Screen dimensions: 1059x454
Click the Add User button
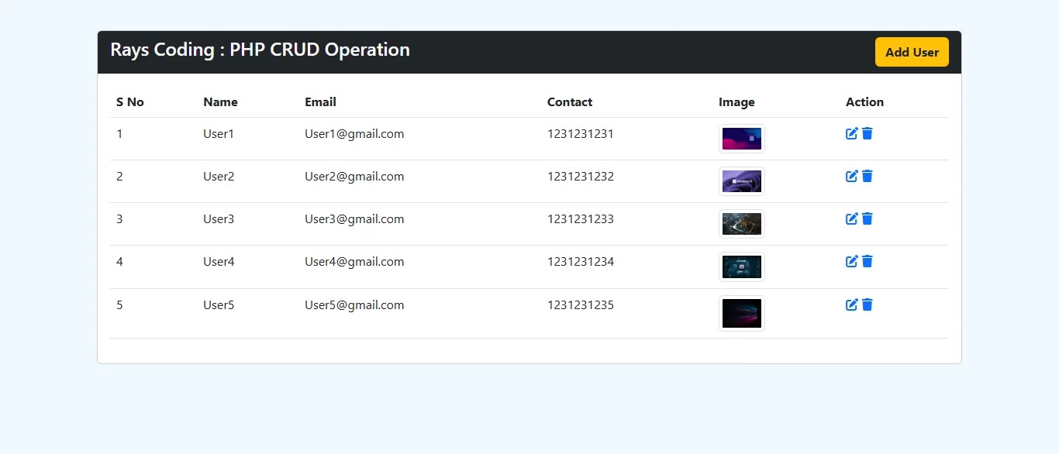(x=912, y=52)
